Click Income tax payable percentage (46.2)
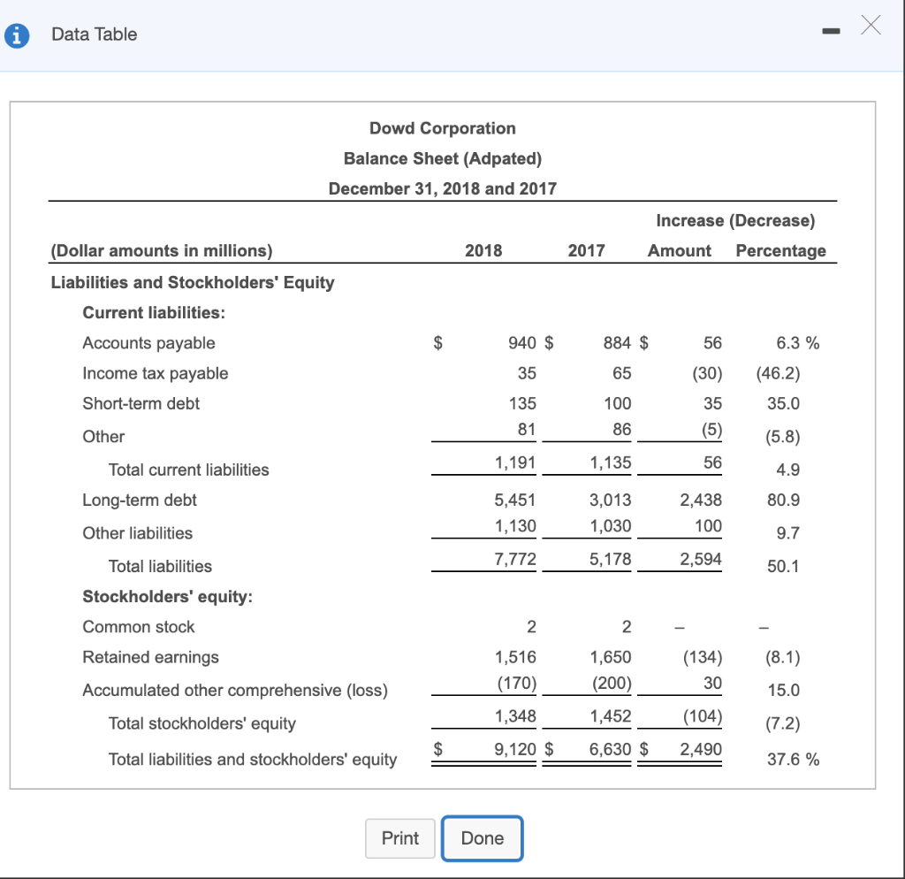The height and width of the screenshot is (879, 905). point(779,373)
